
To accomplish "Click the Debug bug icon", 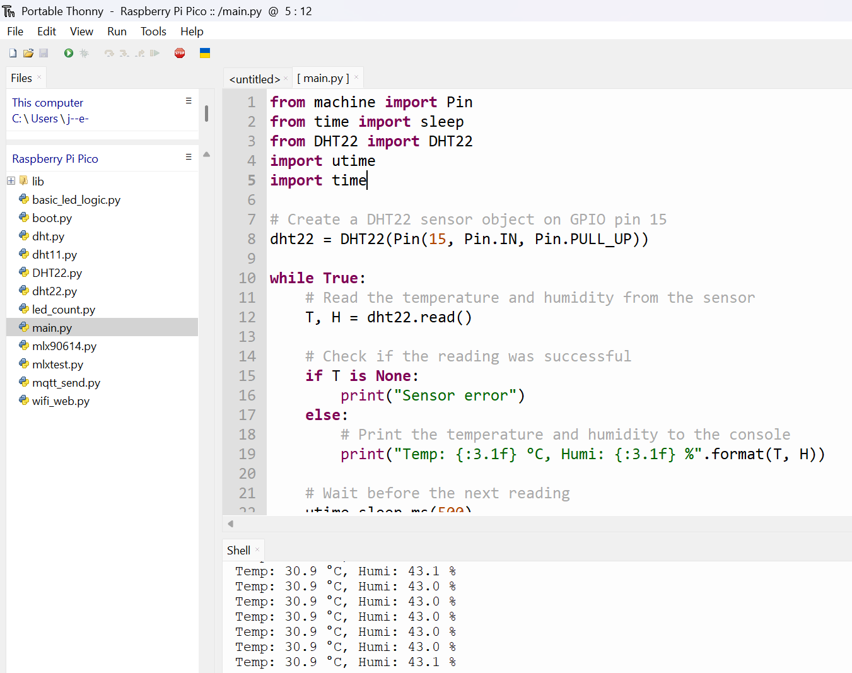I will (x=84, y=54).
